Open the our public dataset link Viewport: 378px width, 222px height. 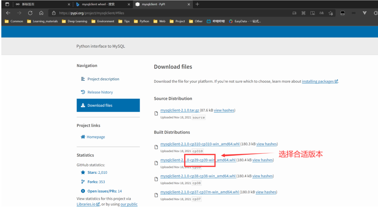[x=129, y=204]
